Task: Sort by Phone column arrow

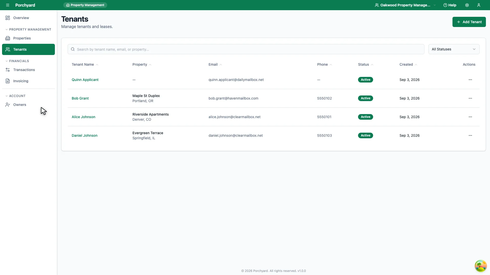Action: (331, 65)
